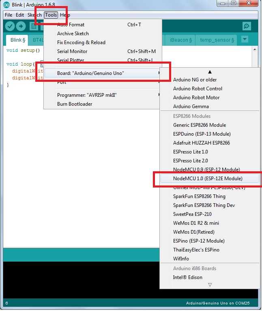Switch to the iBeacon tab
This screenshot has height=311, width=262.
180,40
